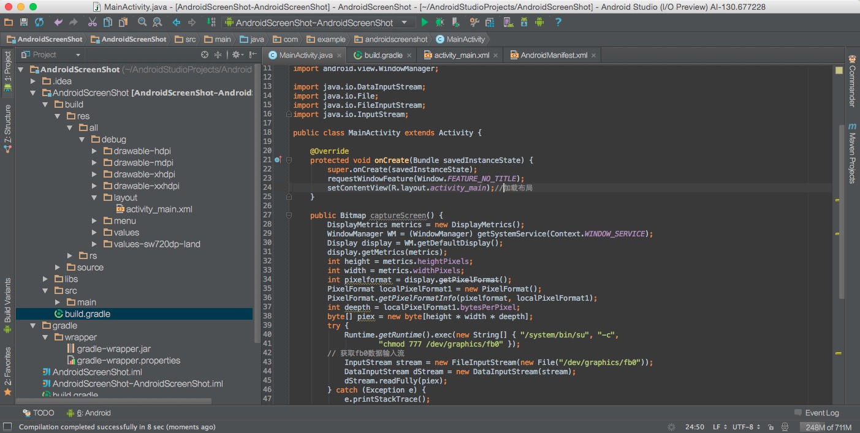Open the Maven Projects side panel
Image resolution: width=860 pixels, height=433 pixels.
[852, 153]
